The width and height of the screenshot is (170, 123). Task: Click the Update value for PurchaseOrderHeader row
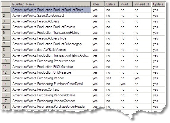pos(158,107)
